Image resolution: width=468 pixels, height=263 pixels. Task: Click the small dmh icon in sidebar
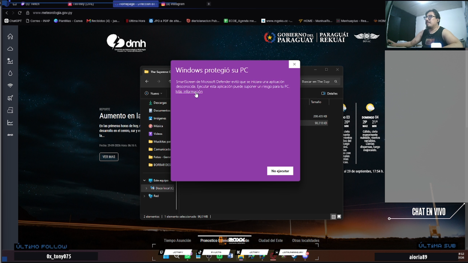coord(10,135)
